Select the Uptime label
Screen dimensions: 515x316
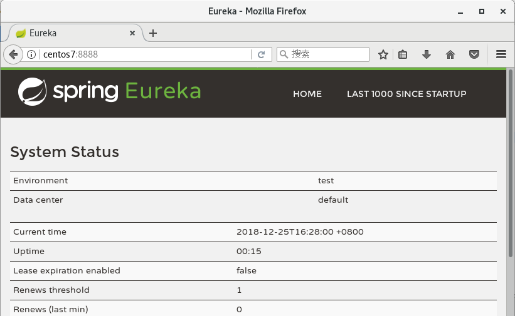point(29,252)
